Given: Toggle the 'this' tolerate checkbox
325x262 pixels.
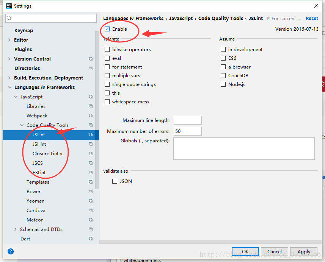Looking at the screenshot, I should click(x=107, y=93).
